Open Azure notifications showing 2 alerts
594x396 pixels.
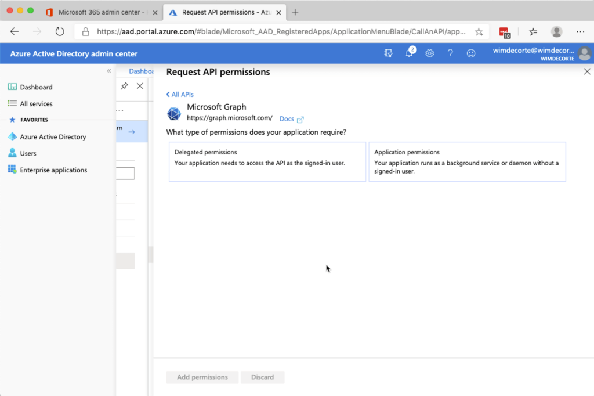tap(409, 53)
